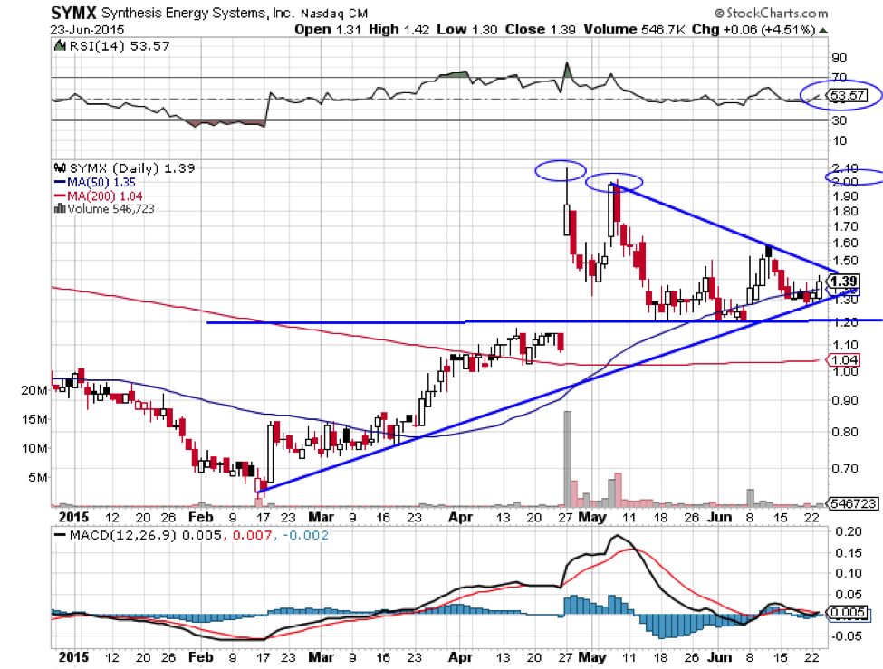The width and height of the screenshot is (883, 669).
Task: Click the Volume 546,723 legend text
Action: (x=110, y=209)
